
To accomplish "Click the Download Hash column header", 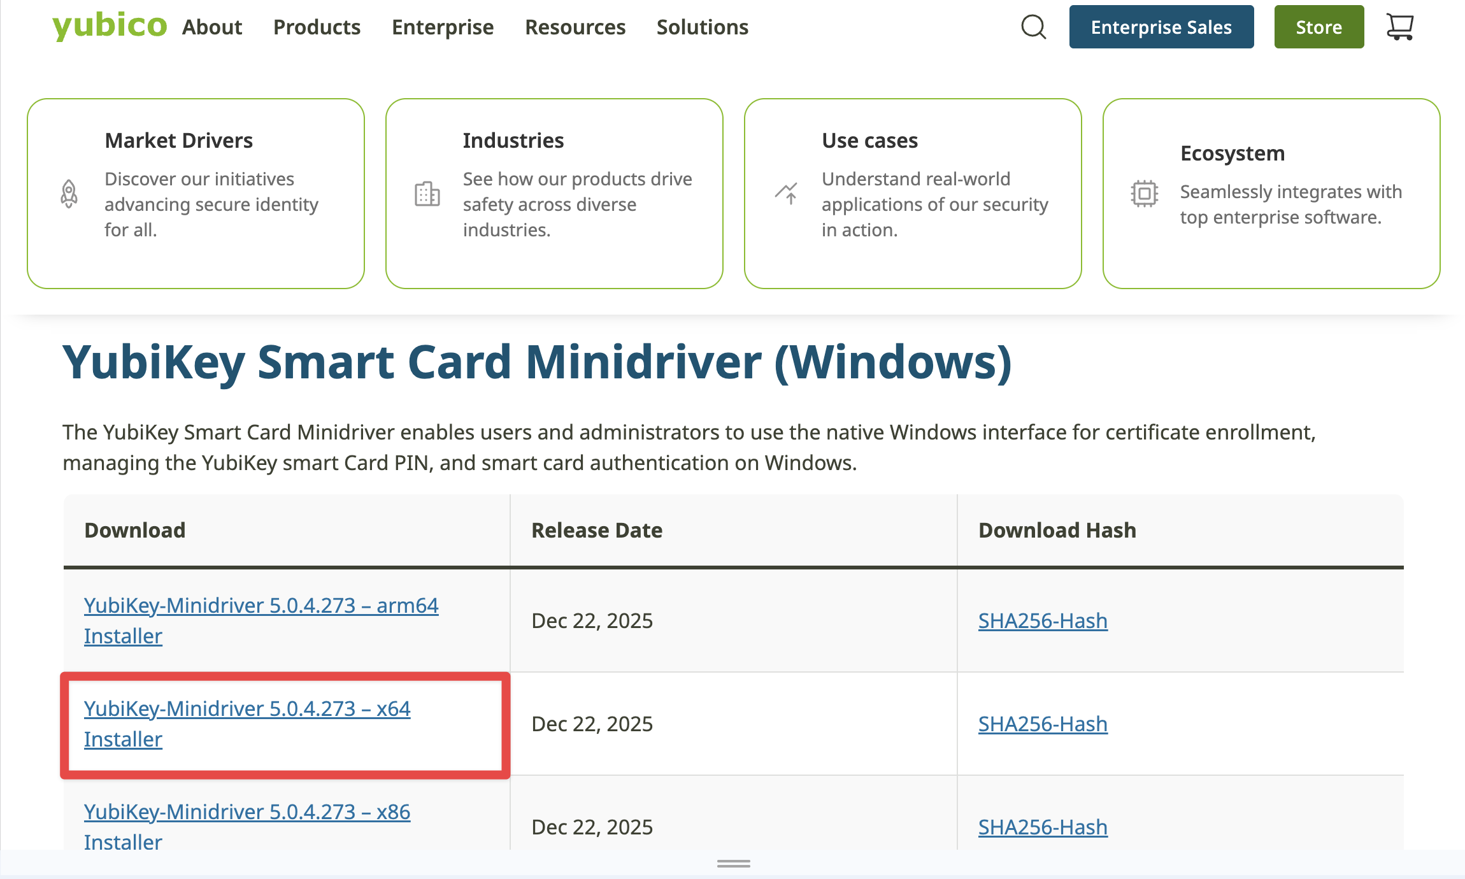I will point(1057,530).
